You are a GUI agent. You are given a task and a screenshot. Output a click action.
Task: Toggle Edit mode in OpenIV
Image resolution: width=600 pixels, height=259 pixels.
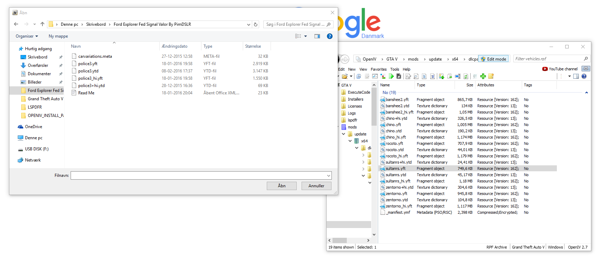coord(494,59)
